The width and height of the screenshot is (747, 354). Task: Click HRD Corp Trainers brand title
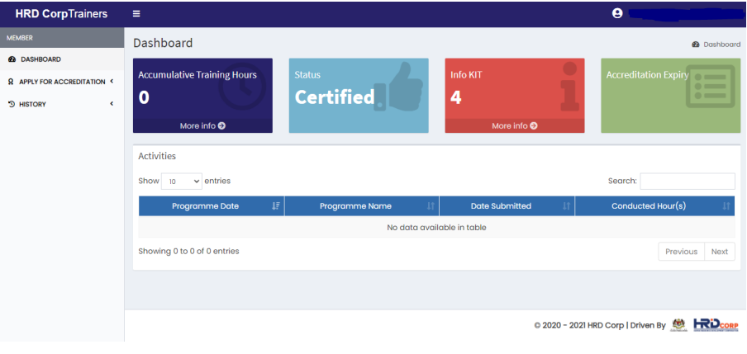click(x=61, y=14)
